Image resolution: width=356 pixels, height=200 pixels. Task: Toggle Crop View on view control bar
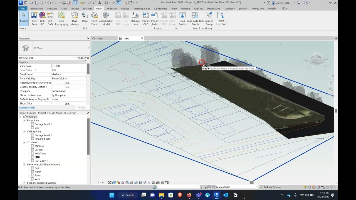[x=132, y=182]
